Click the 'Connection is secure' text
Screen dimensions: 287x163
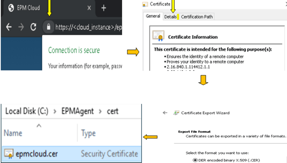click(74, 50)
